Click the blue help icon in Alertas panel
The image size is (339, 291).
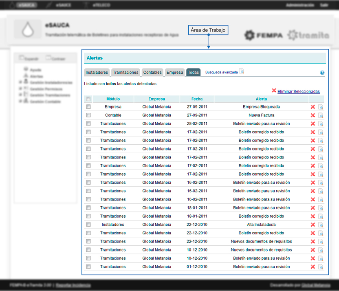(x=322, y=73)
